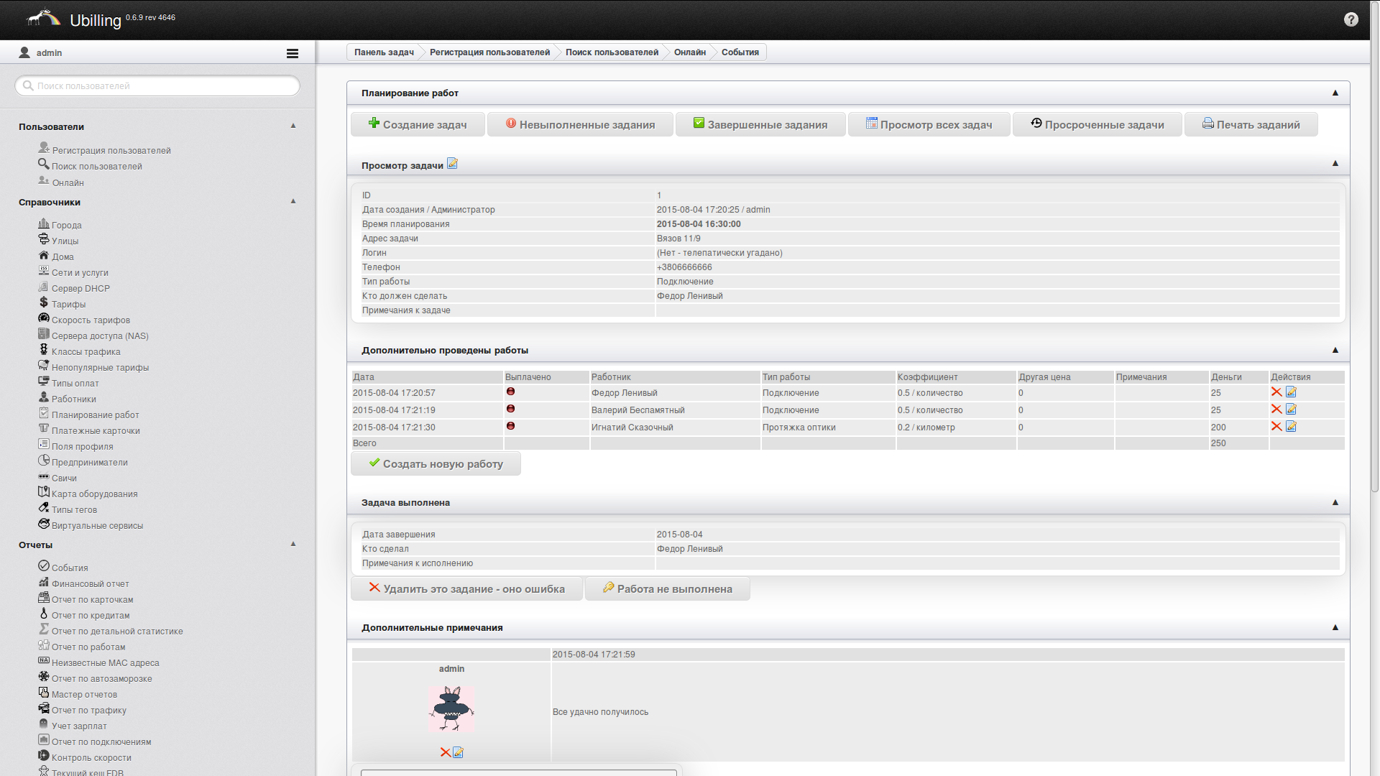The image size is (1380, 776).
Task: Open the sidebar hamburger menu
Action: pos(292,53)
